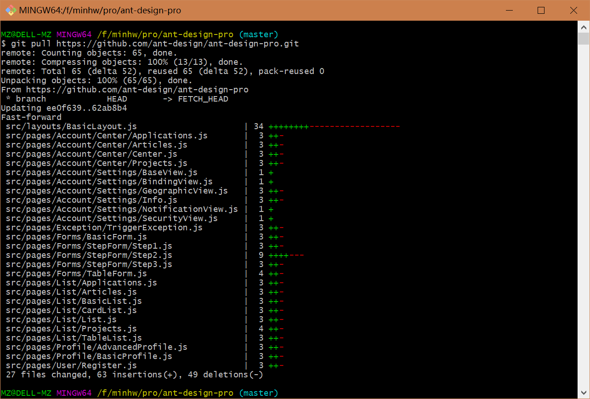Click the 'remote: Total 65 (delta 52)' line
Image resolution: width=590 pixels, height=399 pixels.
[x=163, y=71]
